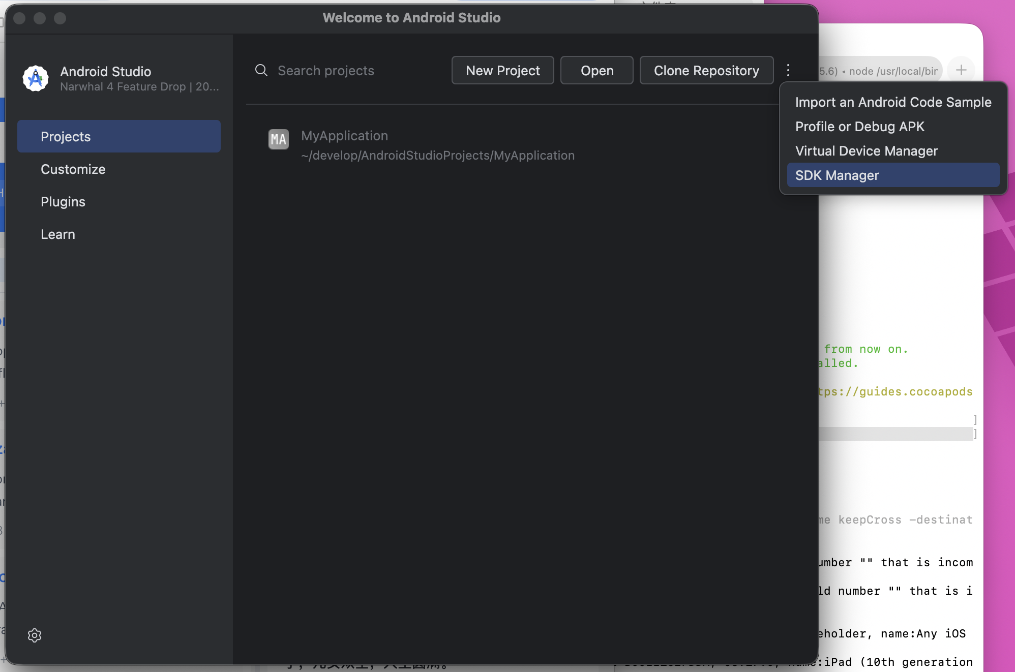
Task: Go to the Plugins tab
Action: (63, 202)
